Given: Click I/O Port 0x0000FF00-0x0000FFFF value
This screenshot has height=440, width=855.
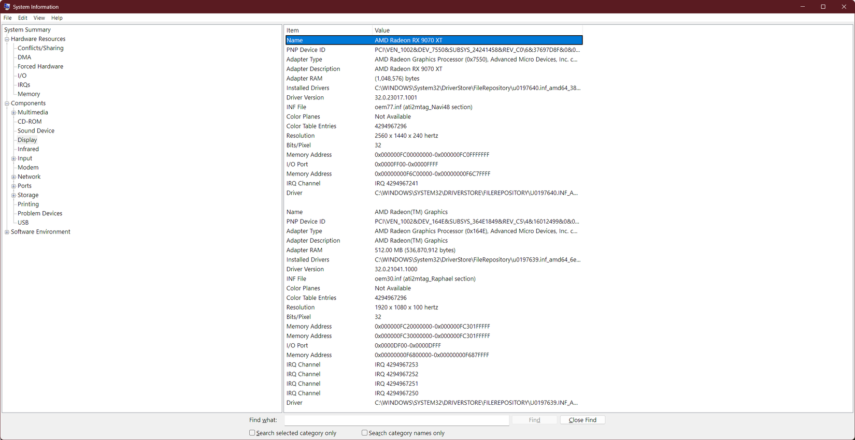Looking at the screenshot, I should point(406,164).
